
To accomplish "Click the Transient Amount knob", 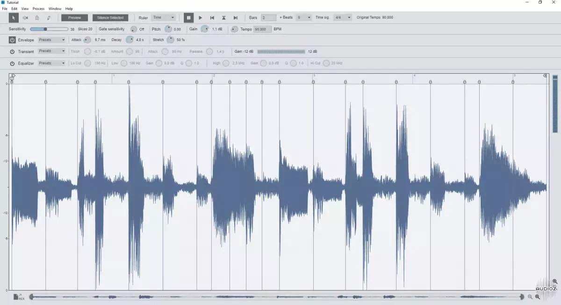I will 129,51.
